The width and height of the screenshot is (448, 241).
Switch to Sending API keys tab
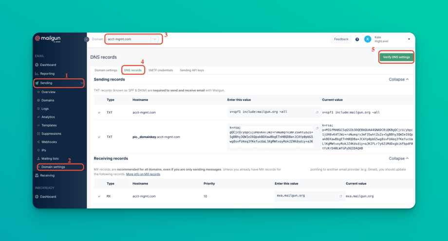pos(192,70)
